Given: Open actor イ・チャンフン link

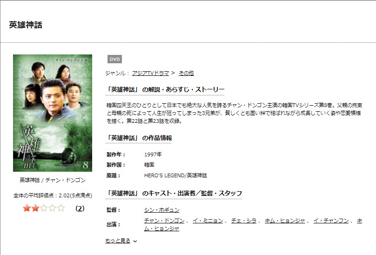Looking at the screenshot, I should (331, 221).
